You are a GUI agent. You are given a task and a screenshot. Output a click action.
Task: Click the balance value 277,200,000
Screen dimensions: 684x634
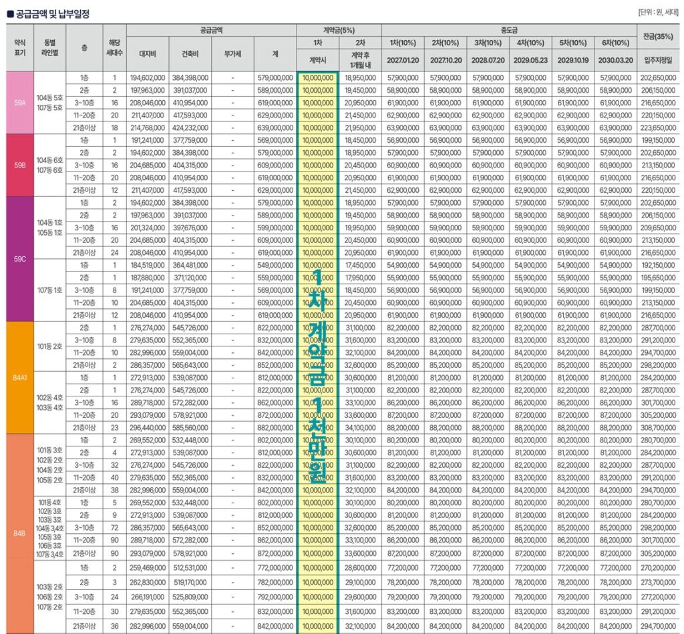(x=658, y=597)
